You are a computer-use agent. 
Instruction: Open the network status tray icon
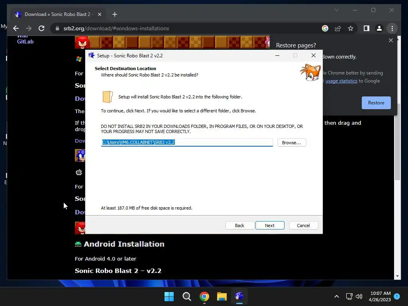click(x=349, y=296)
